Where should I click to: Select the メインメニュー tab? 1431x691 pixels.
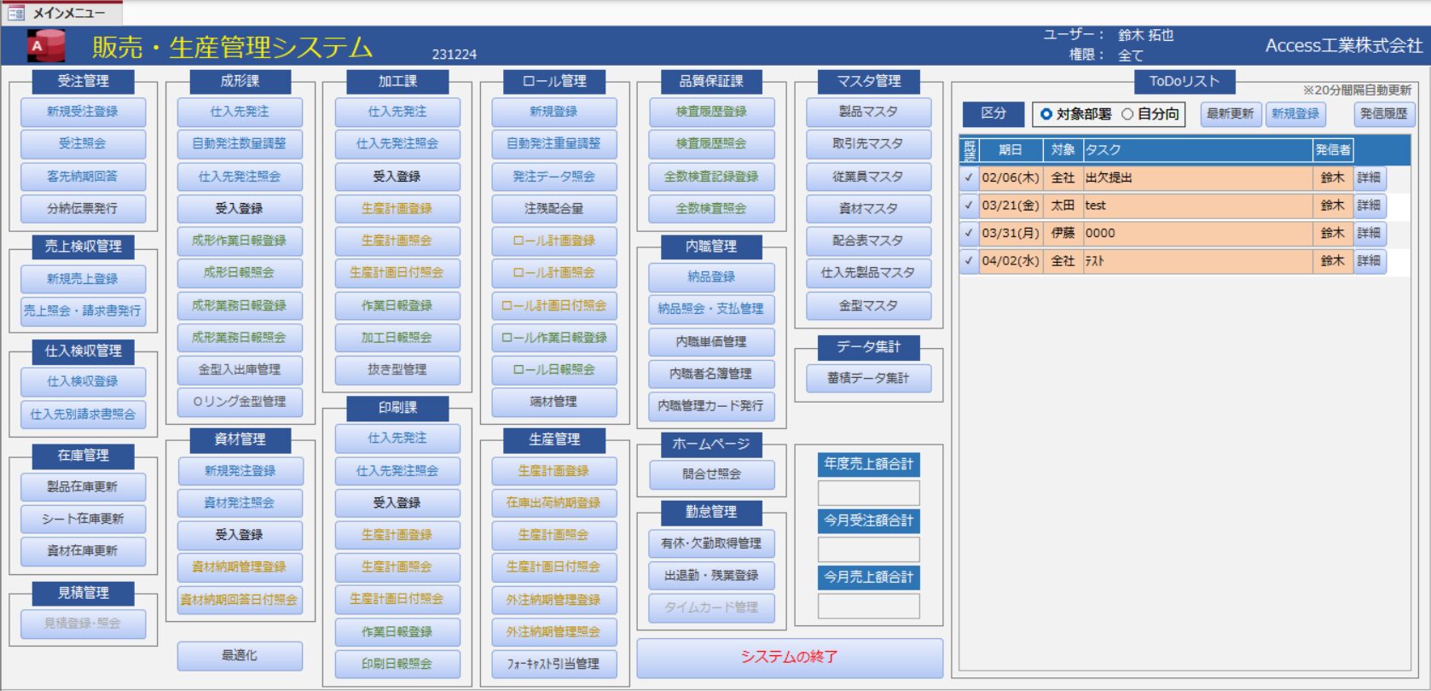point(68,13)
